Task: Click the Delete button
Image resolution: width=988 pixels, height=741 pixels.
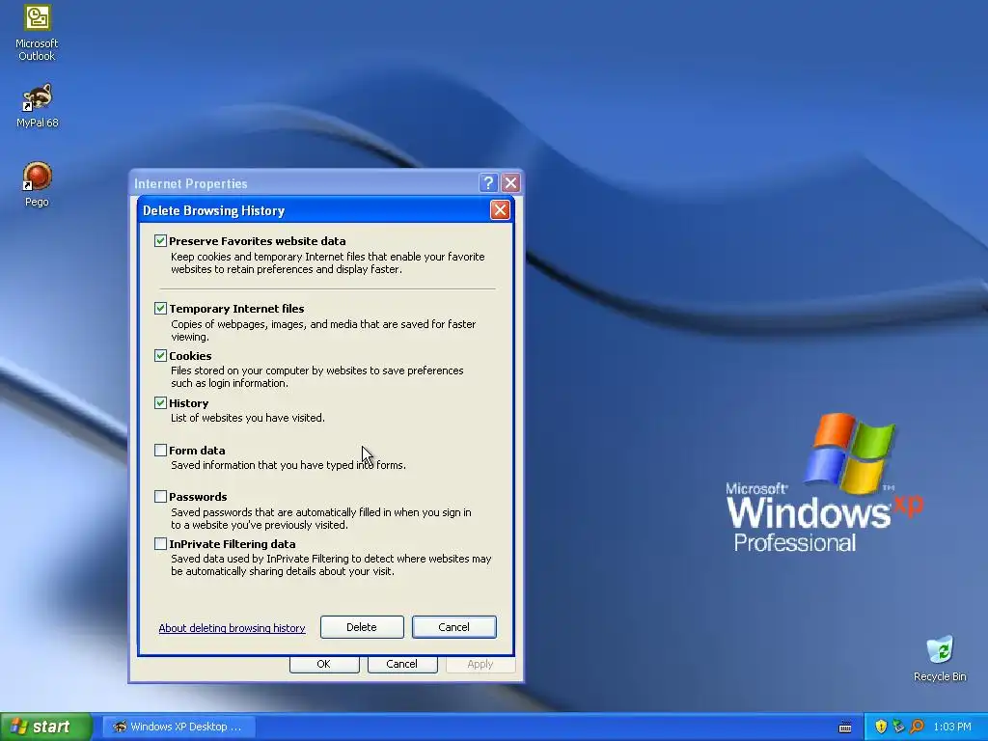Action: [x=362, y=627]
